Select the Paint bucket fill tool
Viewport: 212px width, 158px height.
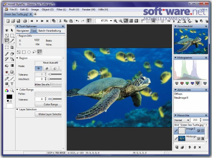[7, 66]
